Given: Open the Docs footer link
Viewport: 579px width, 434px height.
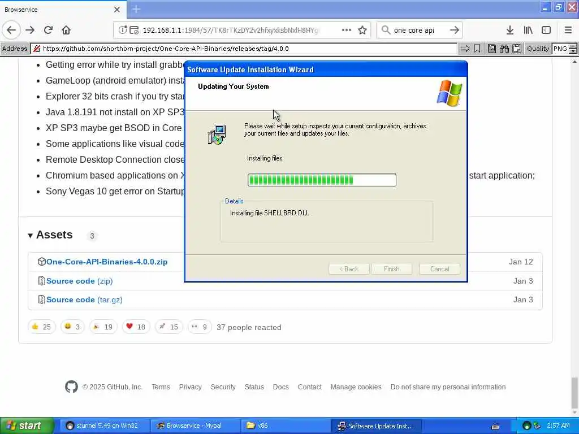Looking at the screenshot, I should click(x=280, y=387).
